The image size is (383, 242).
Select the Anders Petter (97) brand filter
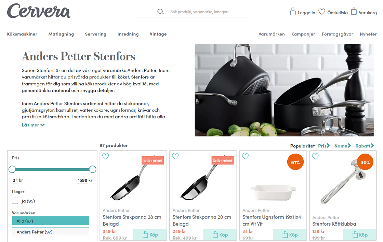[x=51, y=232]
